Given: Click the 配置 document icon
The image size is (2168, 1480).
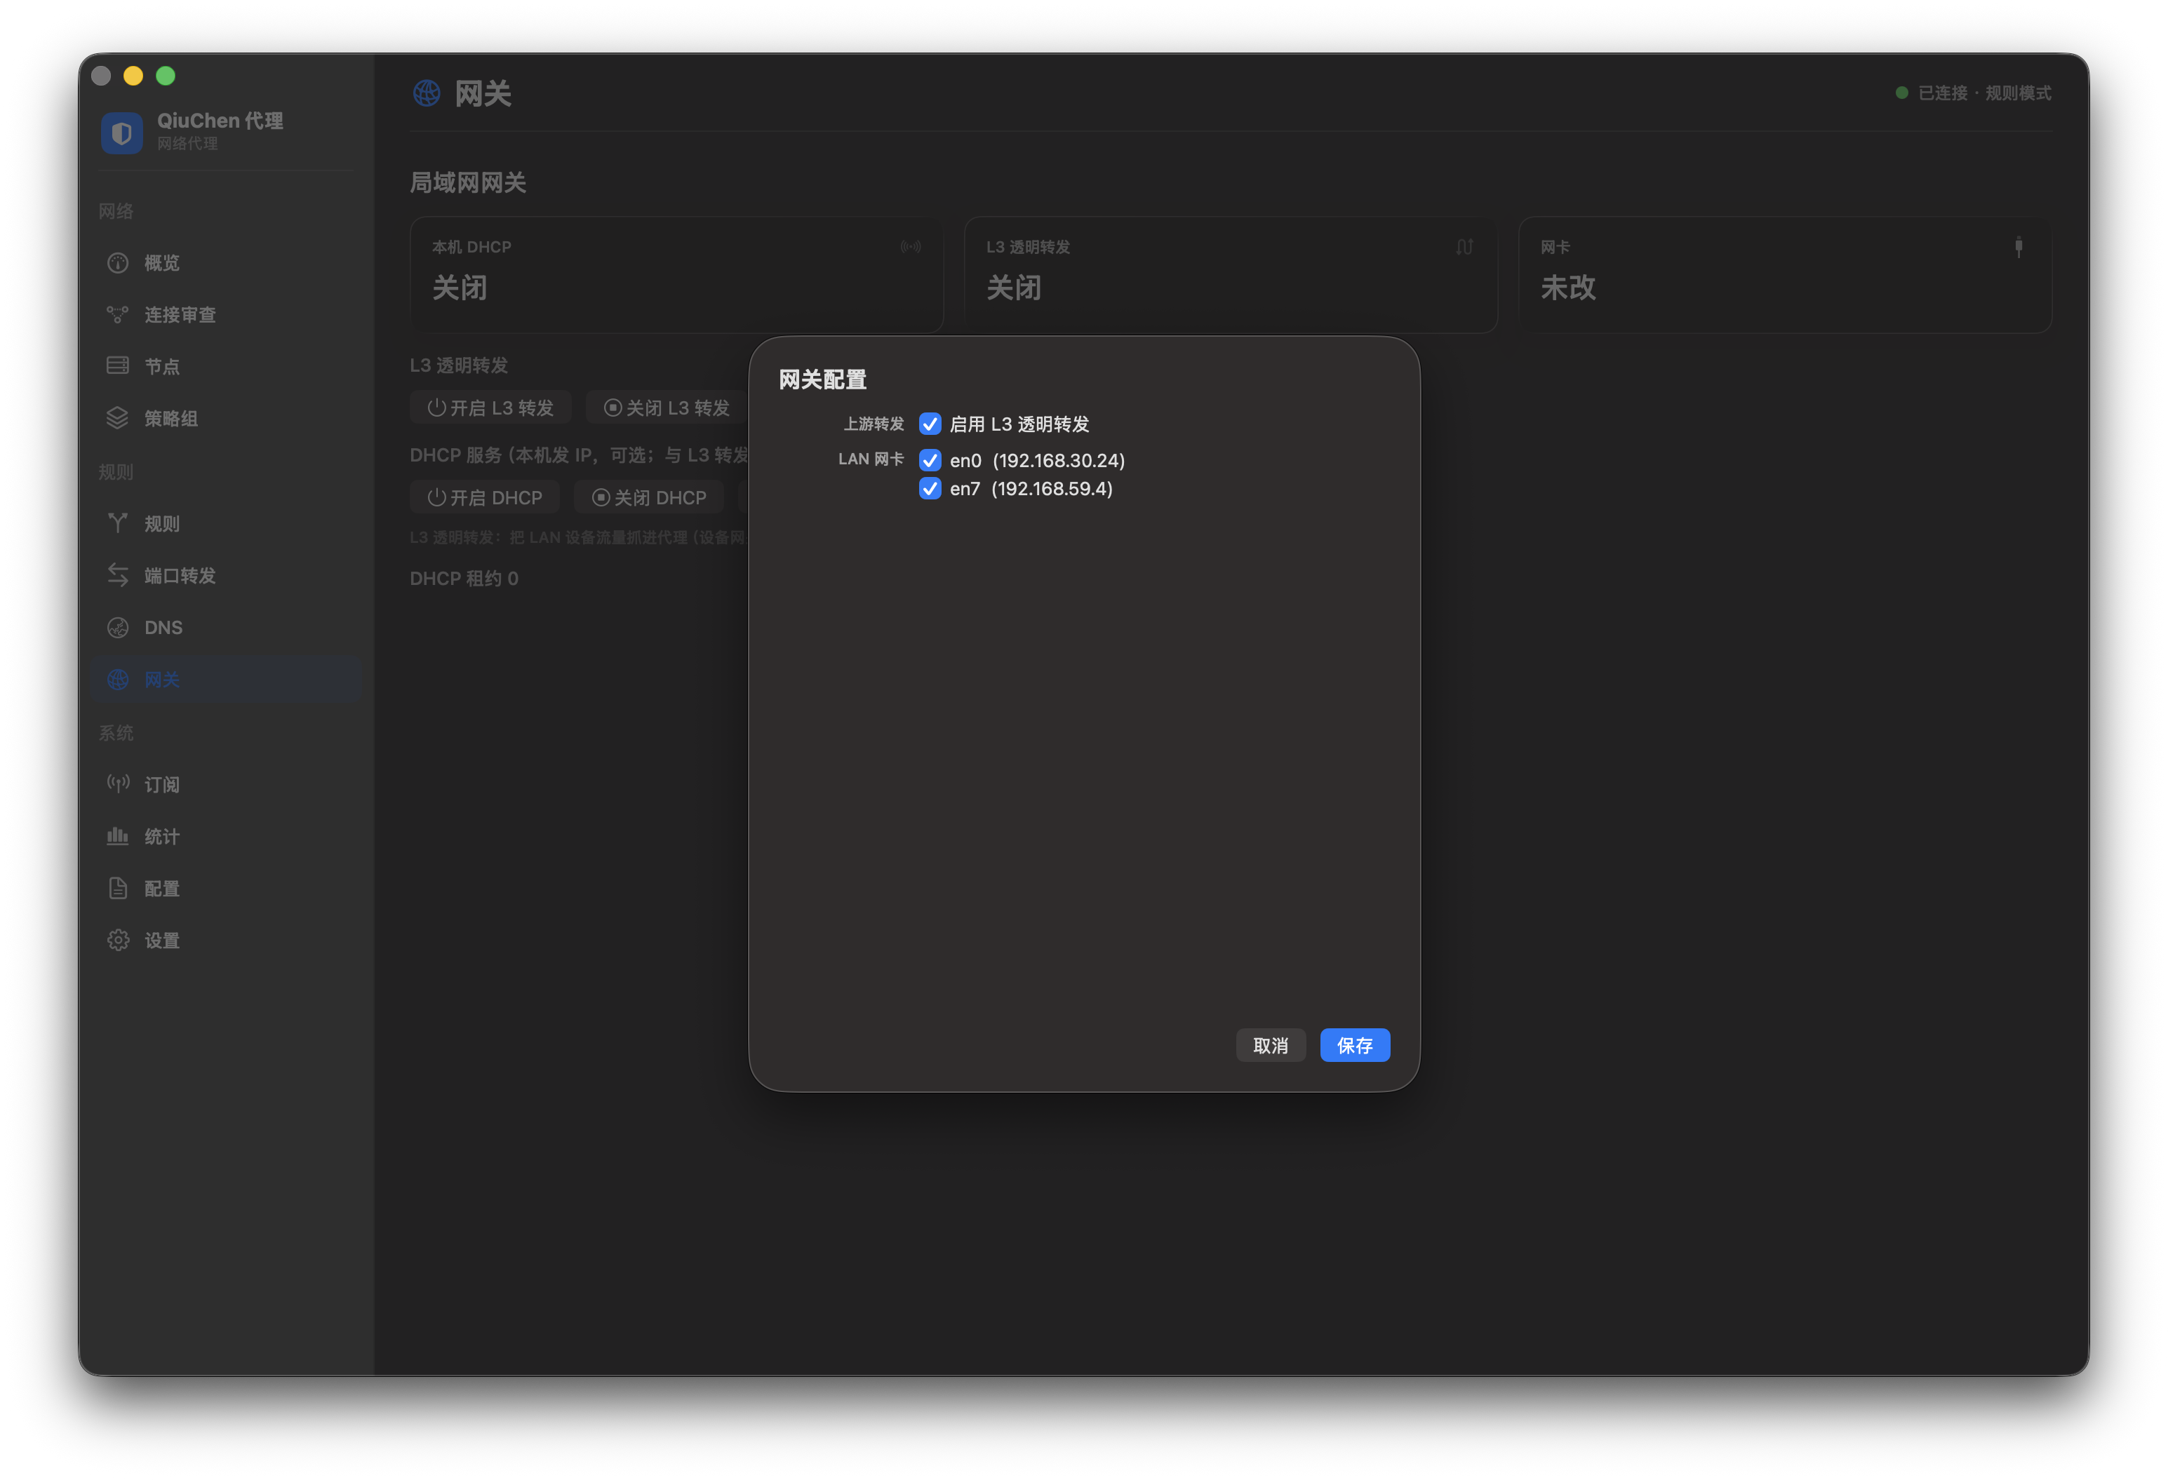Looking at the screenshot, I should tap(118, 888).
